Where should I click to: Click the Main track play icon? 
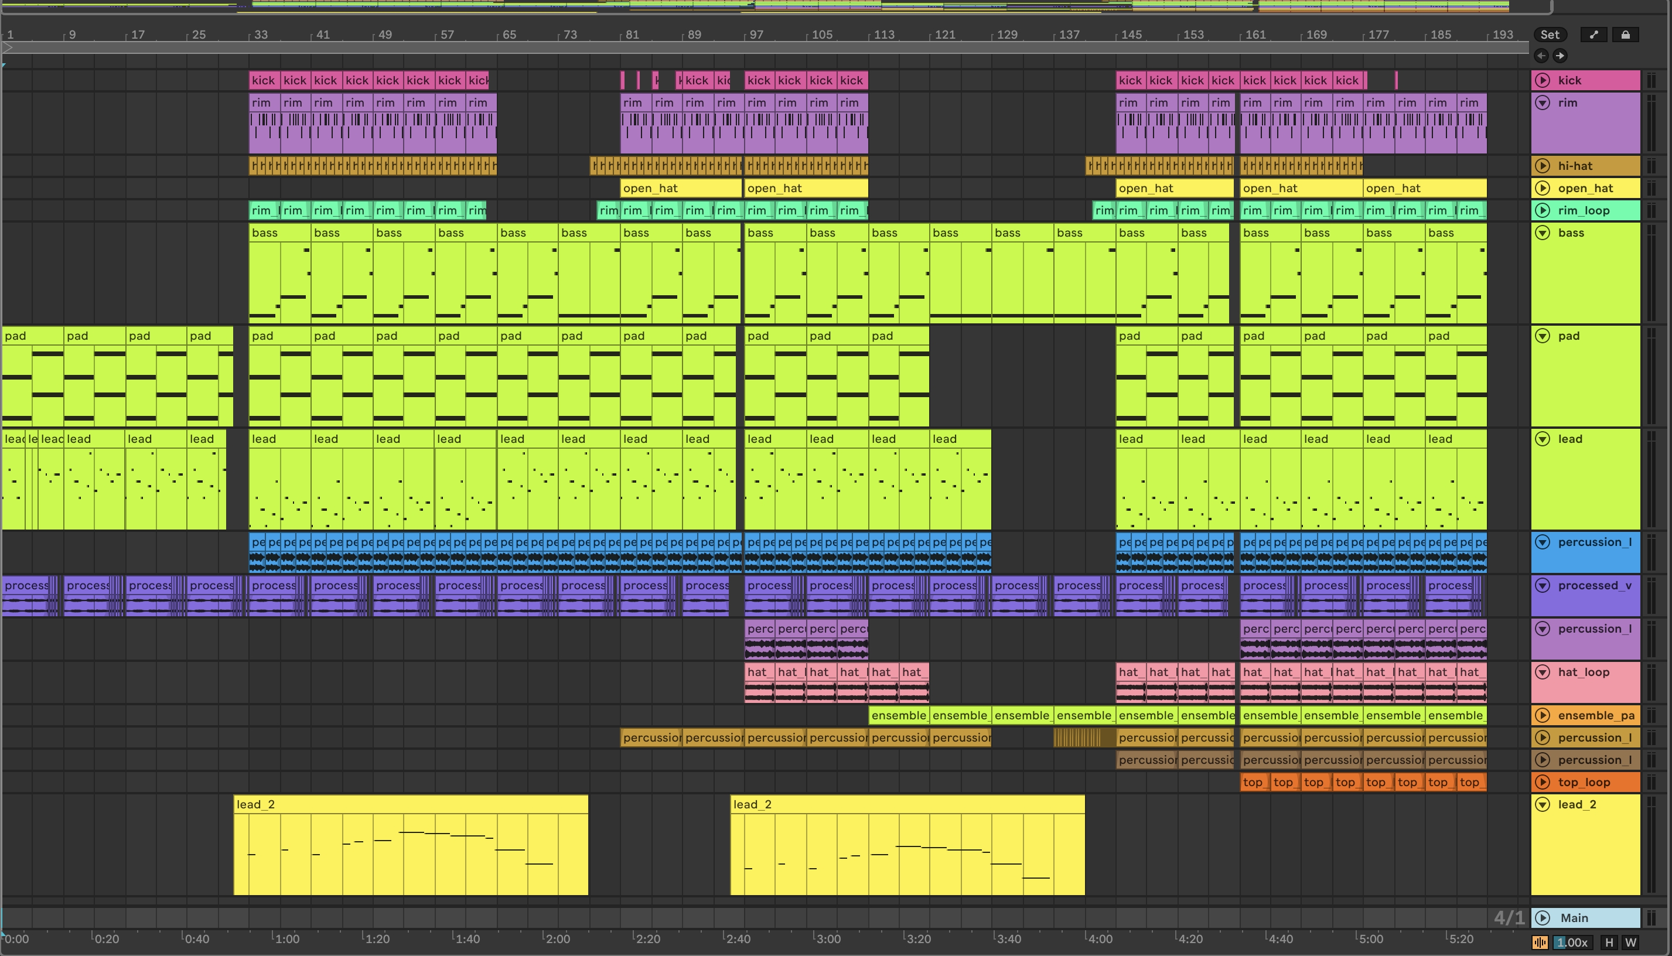1543,918
